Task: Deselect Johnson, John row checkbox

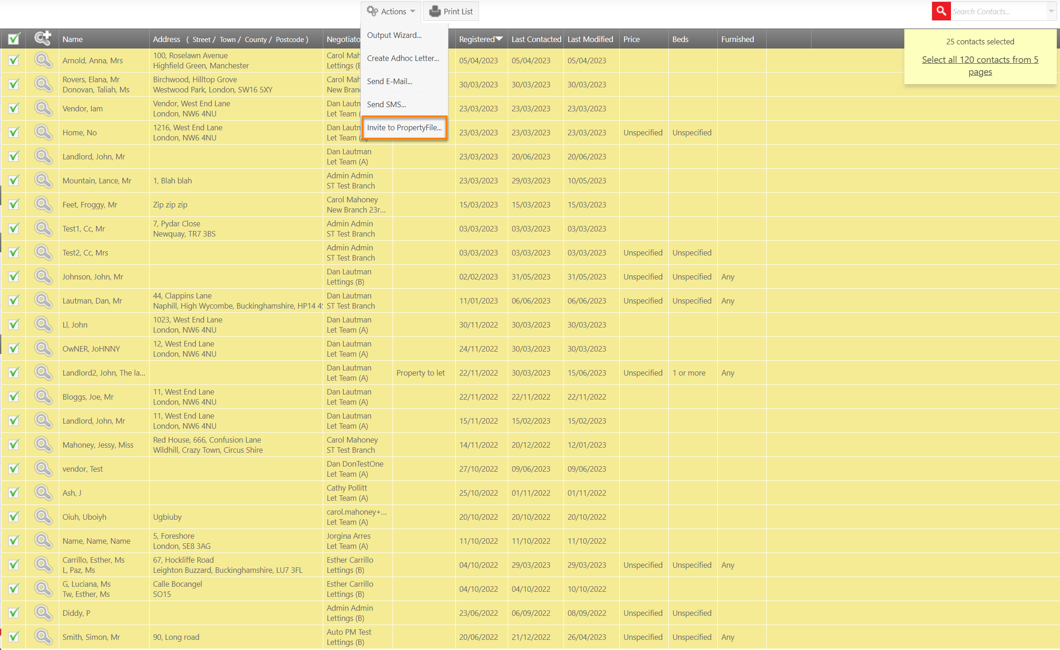Action: [x=14, y=277]
